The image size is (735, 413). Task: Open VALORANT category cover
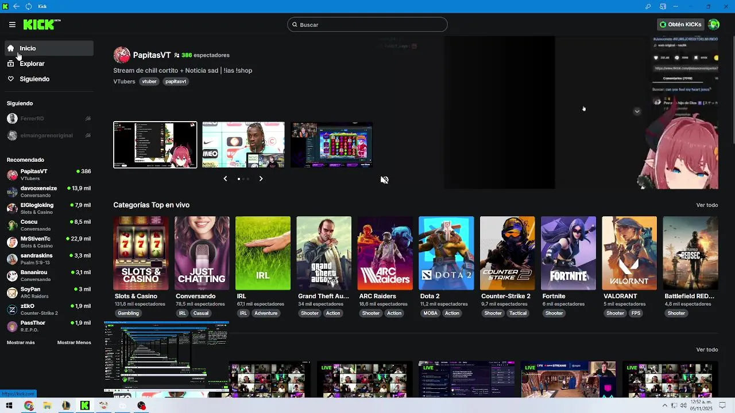tap(629, 253)
